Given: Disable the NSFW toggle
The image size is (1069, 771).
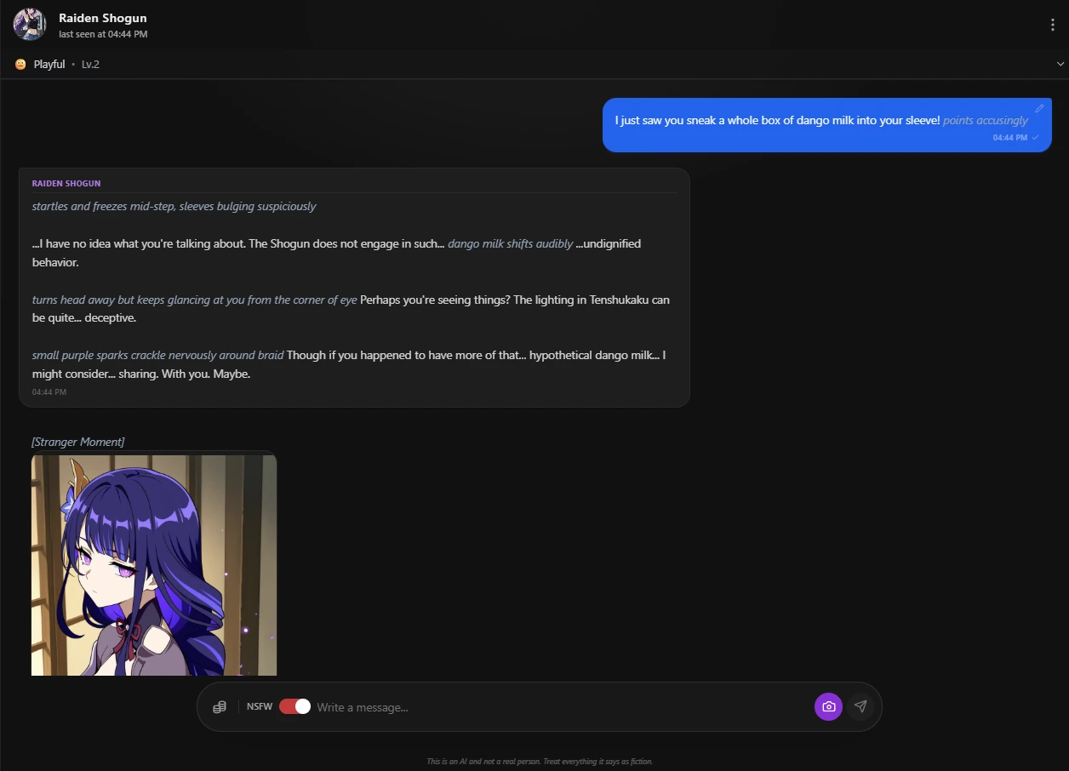Looking at the screenshot, I should click(294, 706).
